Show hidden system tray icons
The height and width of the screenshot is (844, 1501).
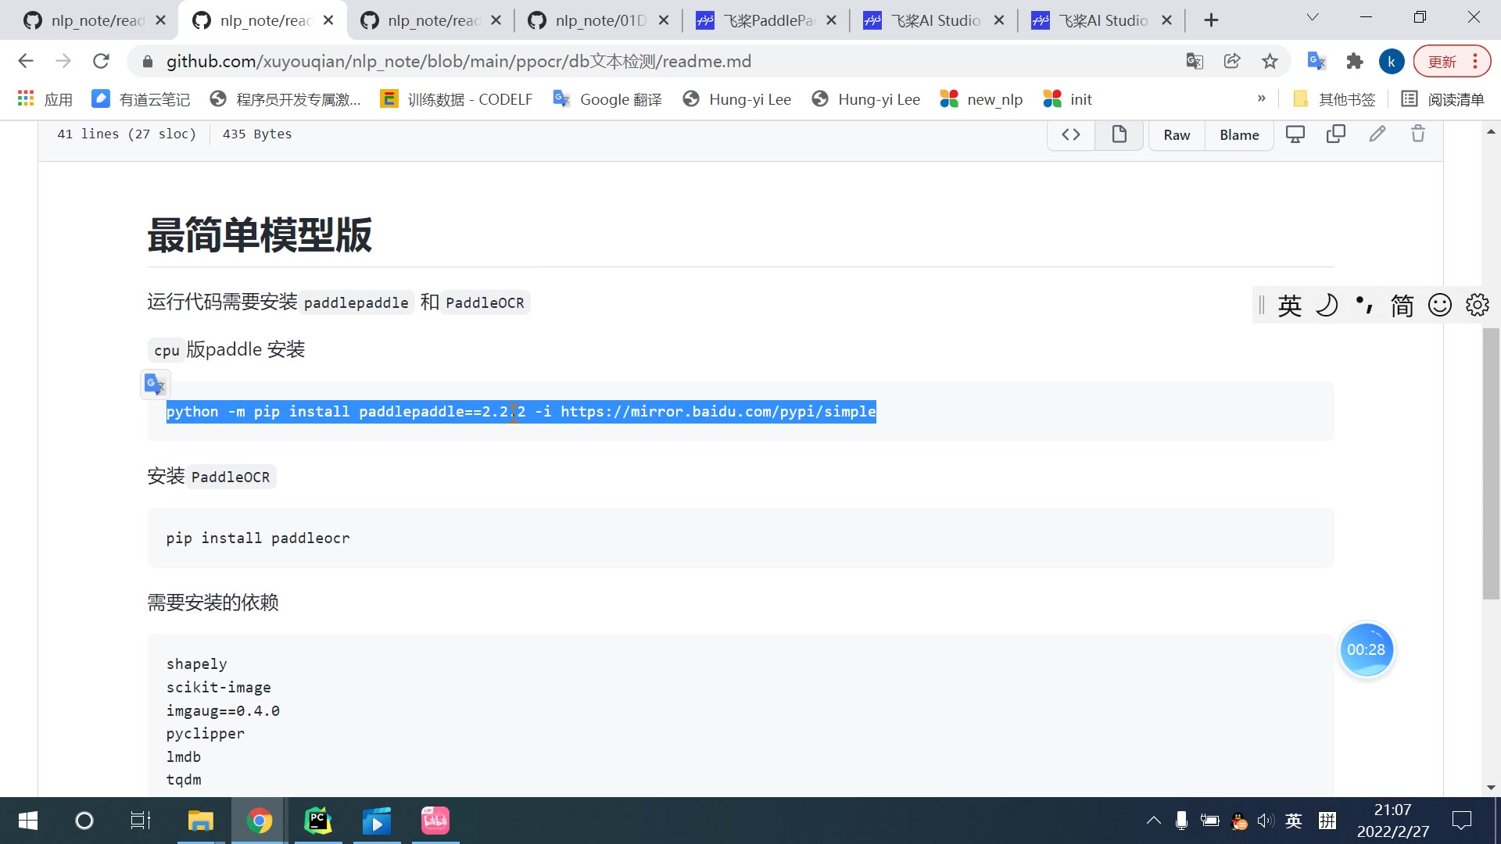pos(1153,821)
